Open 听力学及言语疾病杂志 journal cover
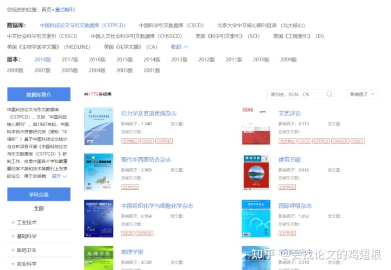 click(x=99, y=126)
